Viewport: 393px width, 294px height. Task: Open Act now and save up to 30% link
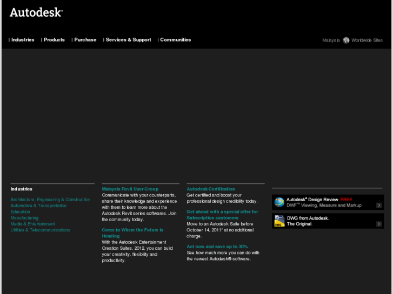coord(217,247)
